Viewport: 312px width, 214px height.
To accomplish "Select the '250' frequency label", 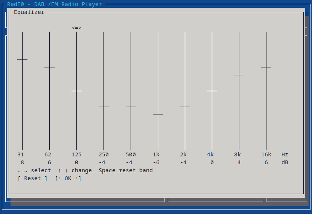I will tap(103, 154).
